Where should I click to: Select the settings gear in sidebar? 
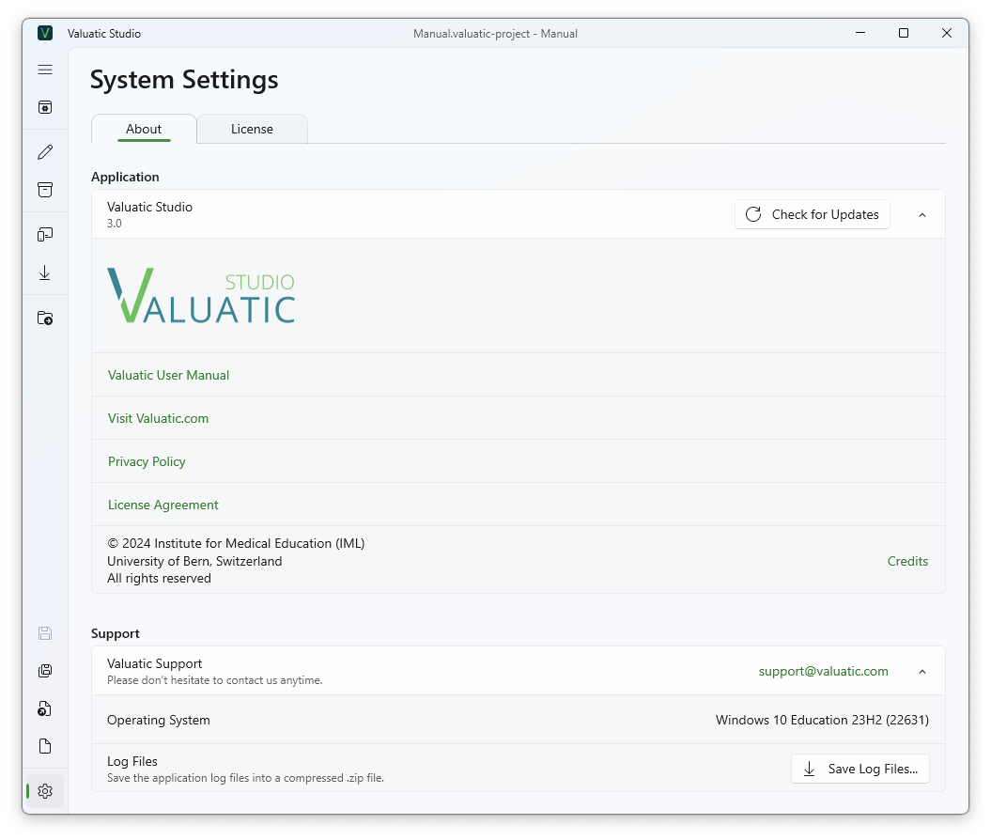point(45,791)
